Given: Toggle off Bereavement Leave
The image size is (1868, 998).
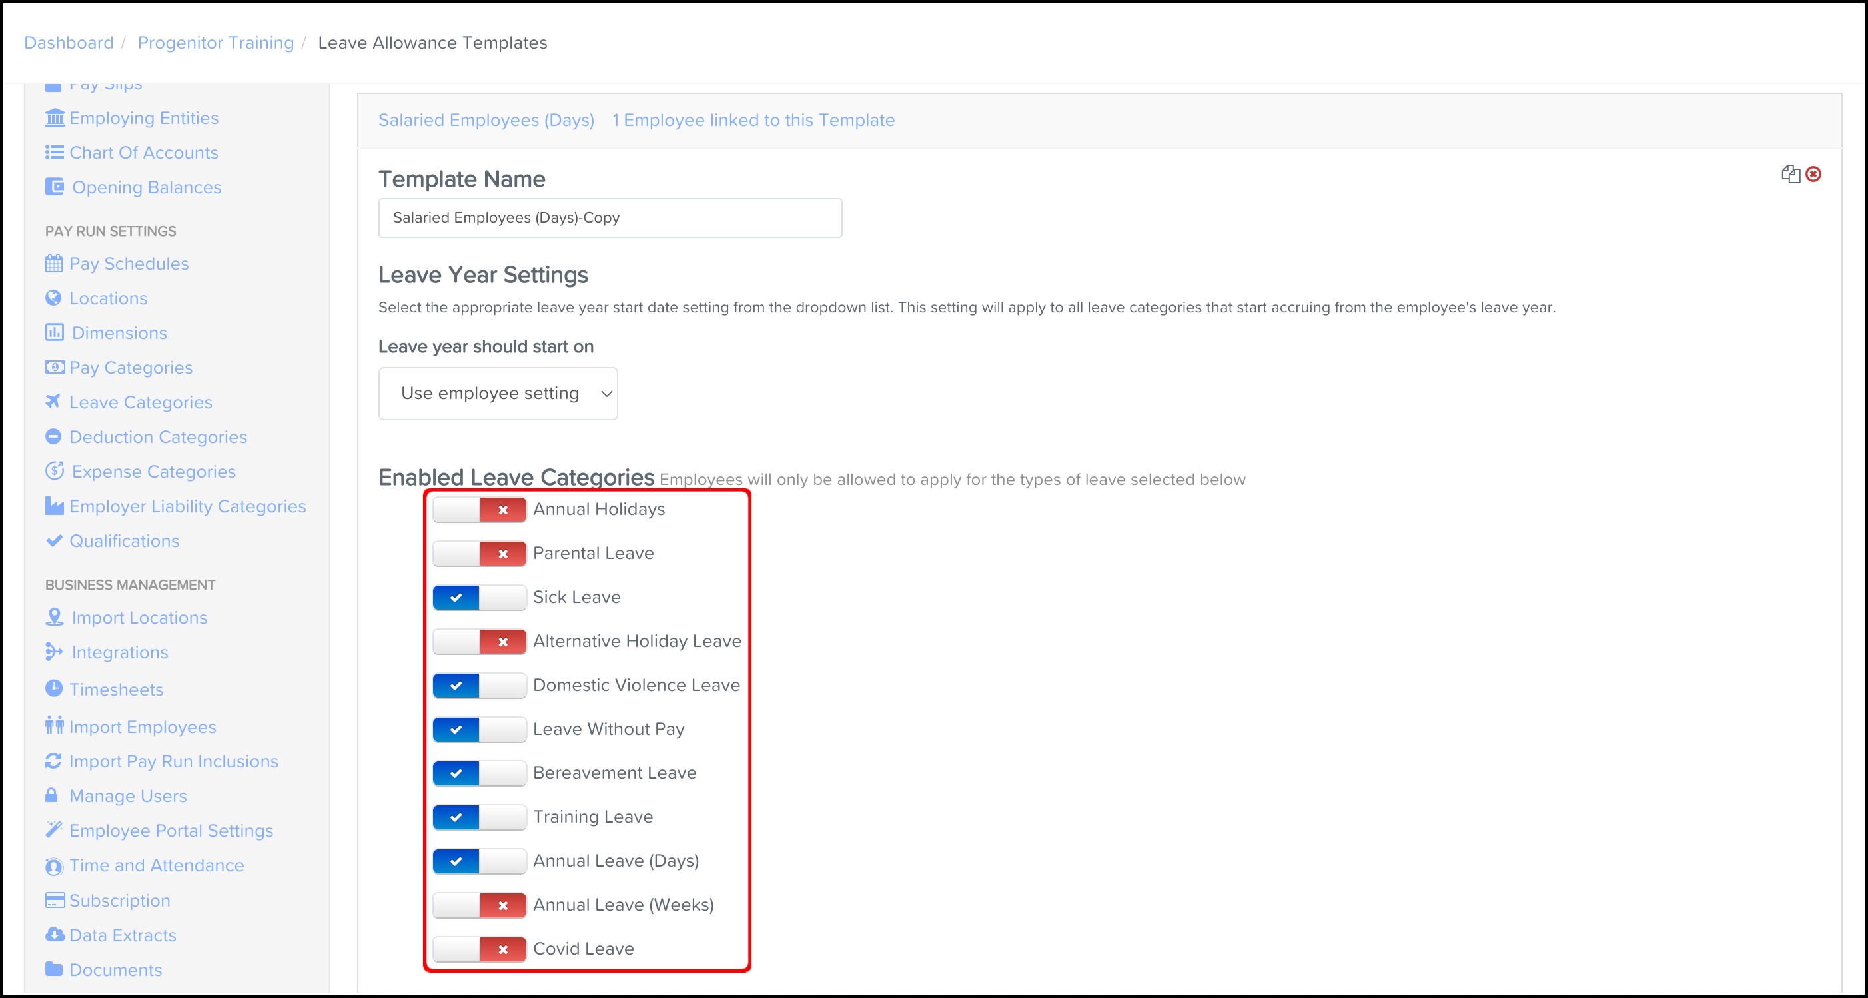Looking at the screenshot, I should point(478,773).
